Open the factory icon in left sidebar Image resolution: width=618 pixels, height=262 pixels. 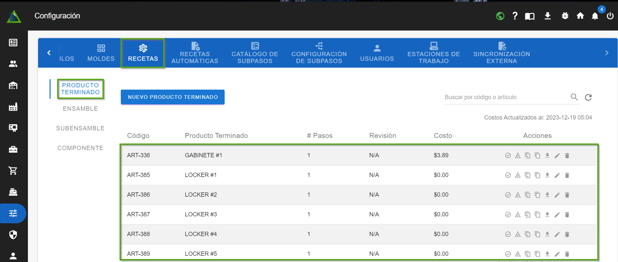(13, 107)
